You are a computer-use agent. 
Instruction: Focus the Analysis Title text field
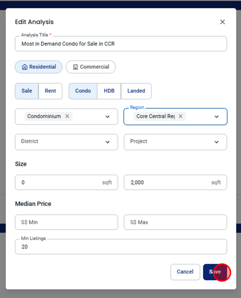(121, 44)
